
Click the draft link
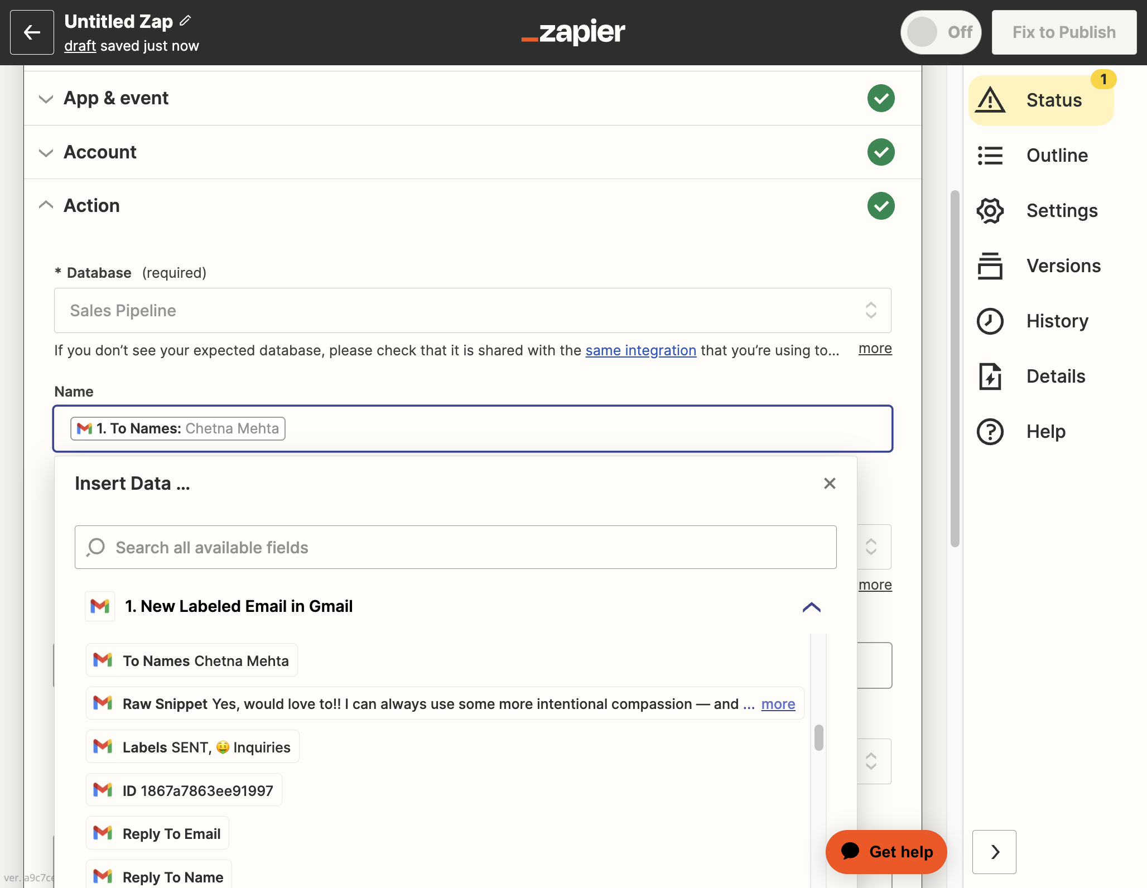[80, 46]
